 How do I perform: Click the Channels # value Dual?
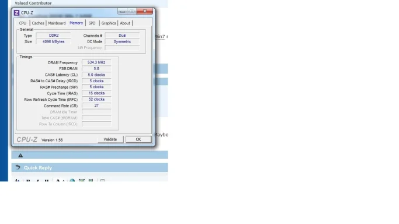pos(123,36)
